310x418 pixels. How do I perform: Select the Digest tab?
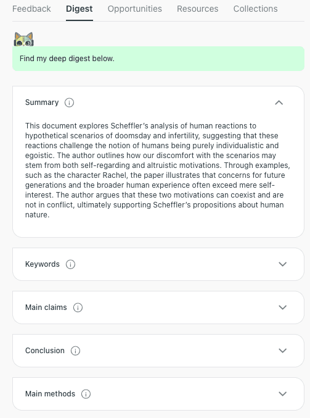(x=80, y=9)
